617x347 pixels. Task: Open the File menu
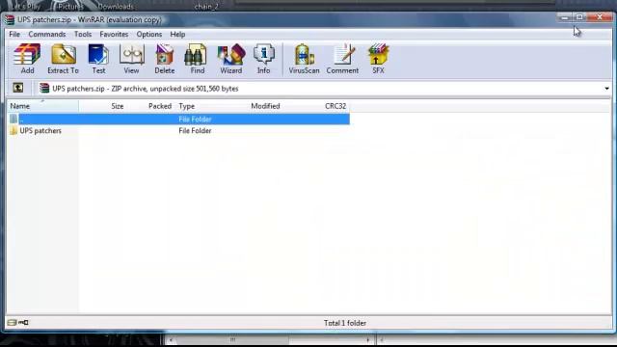click(x=14, y=35)
